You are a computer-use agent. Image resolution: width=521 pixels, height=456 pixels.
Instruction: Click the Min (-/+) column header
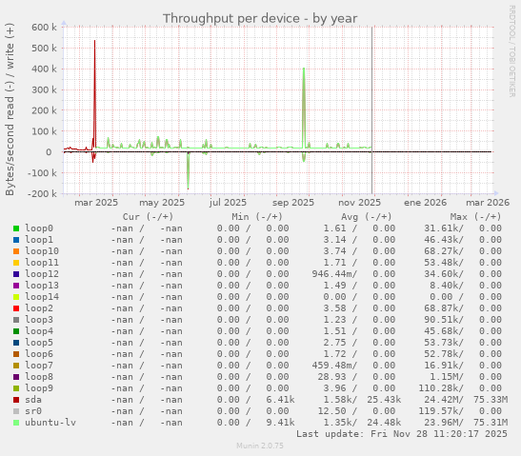tap(257, 217)
